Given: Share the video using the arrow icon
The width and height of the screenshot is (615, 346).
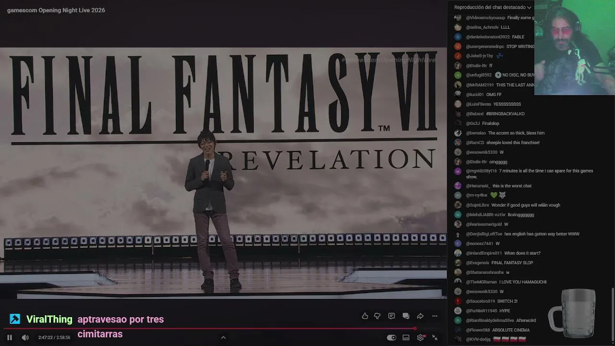Looking at the screenshot, I should (x=420, y=316).
